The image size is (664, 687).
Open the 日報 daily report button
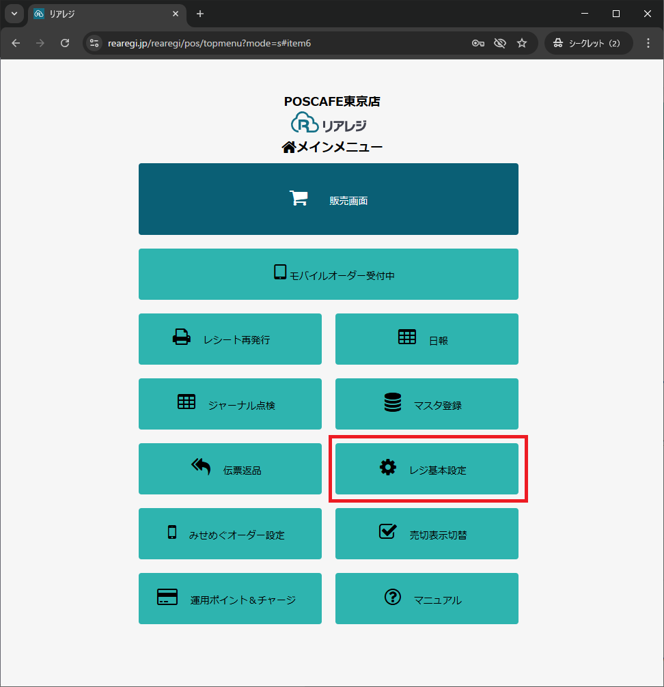tap(426, 339)
